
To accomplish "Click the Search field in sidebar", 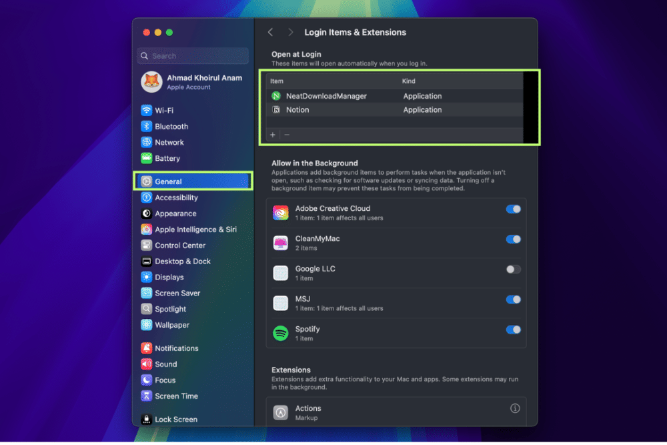I will (193, 56).
